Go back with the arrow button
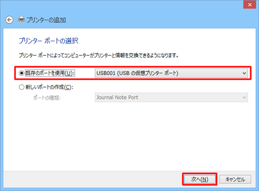The image size is (259, 191). (x=9, y=20)
